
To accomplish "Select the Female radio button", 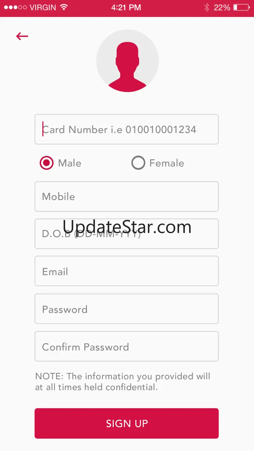I will point(138,163).
